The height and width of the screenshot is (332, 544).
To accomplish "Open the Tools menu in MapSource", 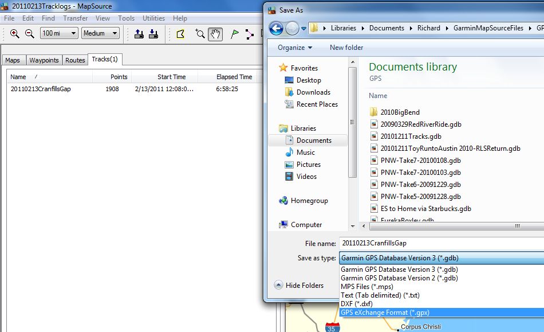I will pos(127,18).
